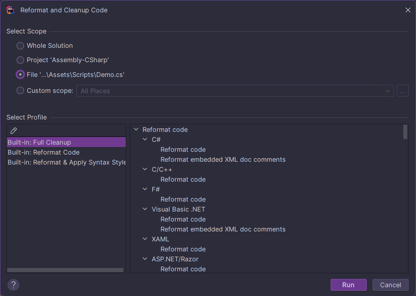Collapse the top-level Reformat code node
This screenshot has width=416, height=296.
(136, 129)
